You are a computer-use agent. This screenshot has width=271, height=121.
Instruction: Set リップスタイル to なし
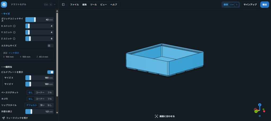[x=49, y=105]
